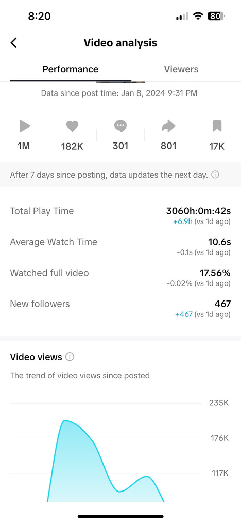Tap the Watched full video percentage

coord(215,273)
